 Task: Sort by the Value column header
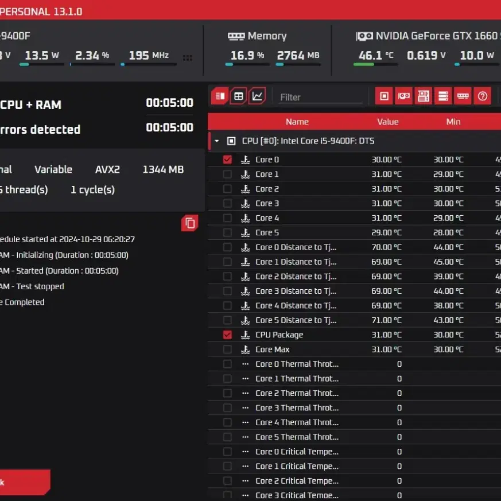pos(387,122)
